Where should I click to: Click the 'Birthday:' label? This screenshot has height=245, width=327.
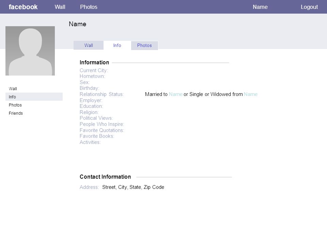pos(90,88)
